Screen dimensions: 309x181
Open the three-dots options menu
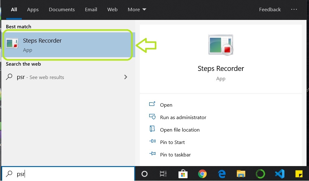[x=294, y=10]
